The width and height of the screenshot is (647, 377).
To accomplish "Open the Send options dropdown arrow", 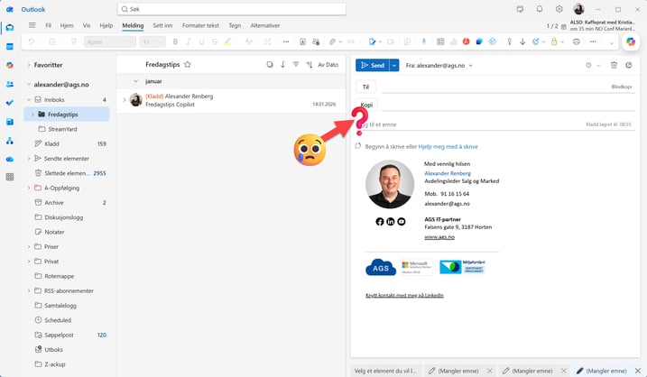I will click(394, 65).
